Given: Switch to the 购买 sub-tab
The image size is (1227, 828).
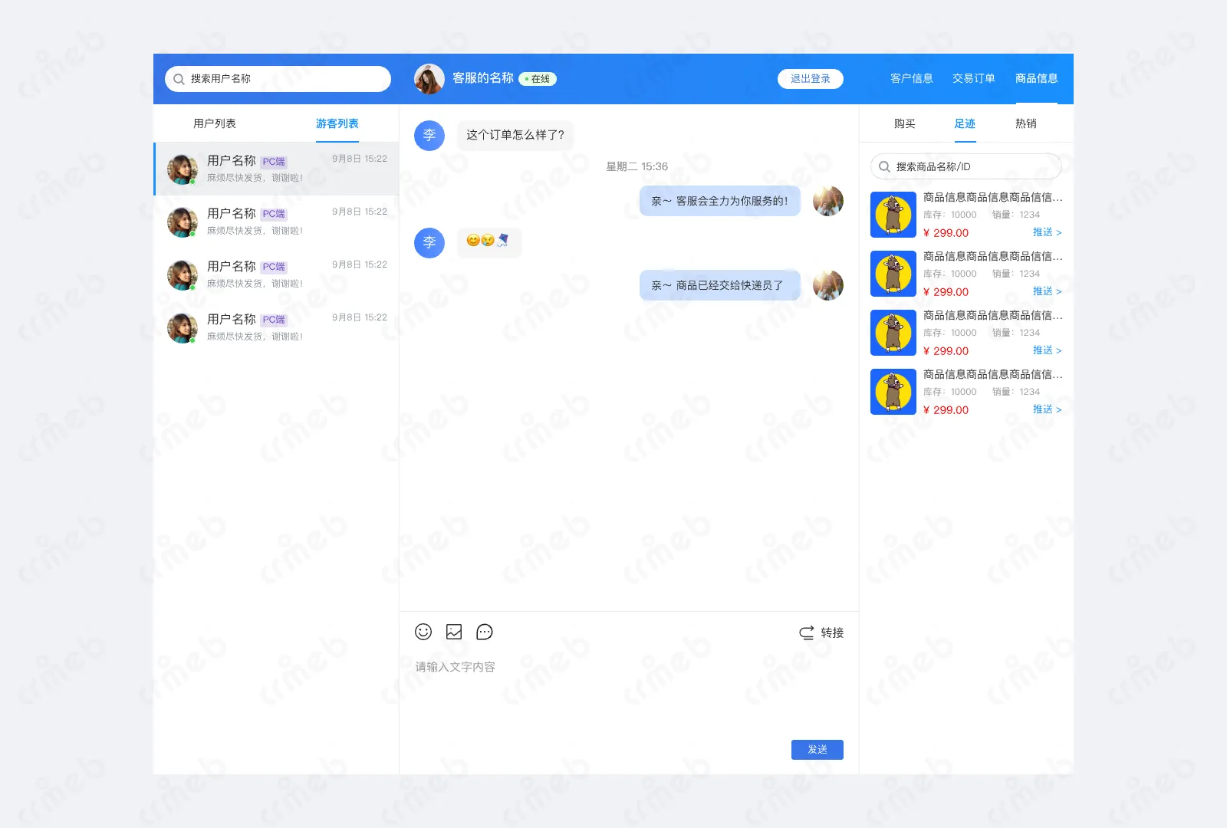Looking at the screenshot, I should tap(905, 123).
